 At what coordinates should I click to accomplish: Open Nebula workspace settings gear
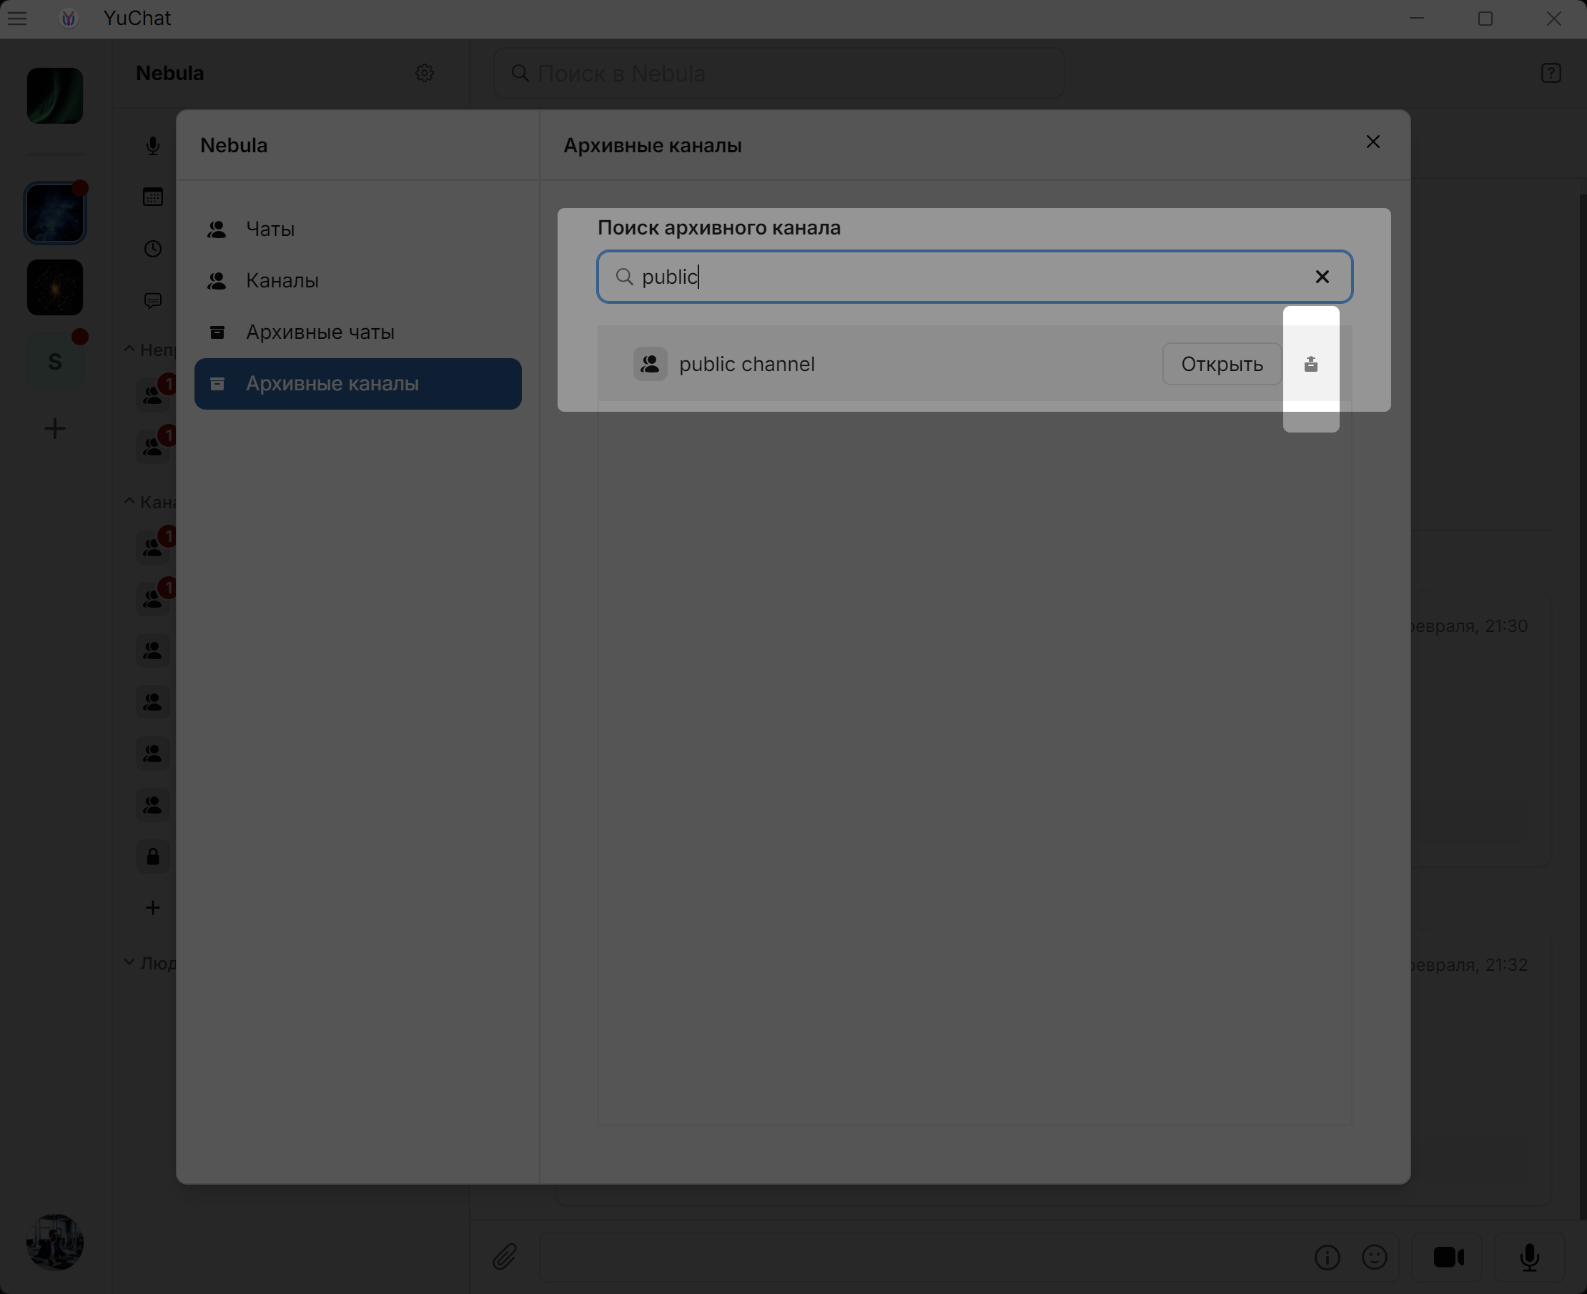(x=424, y=73)
